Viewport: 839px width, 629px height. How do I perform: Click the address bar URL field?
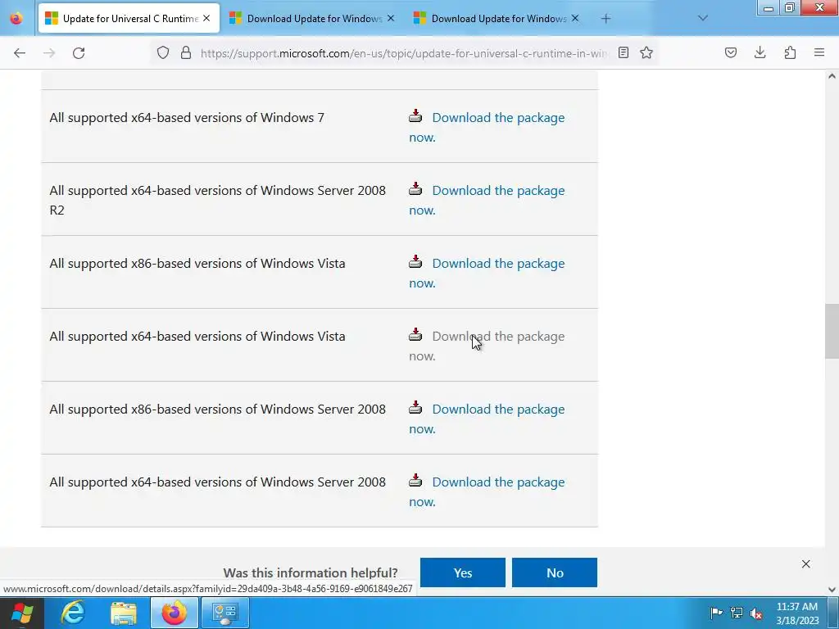(404, 53)
